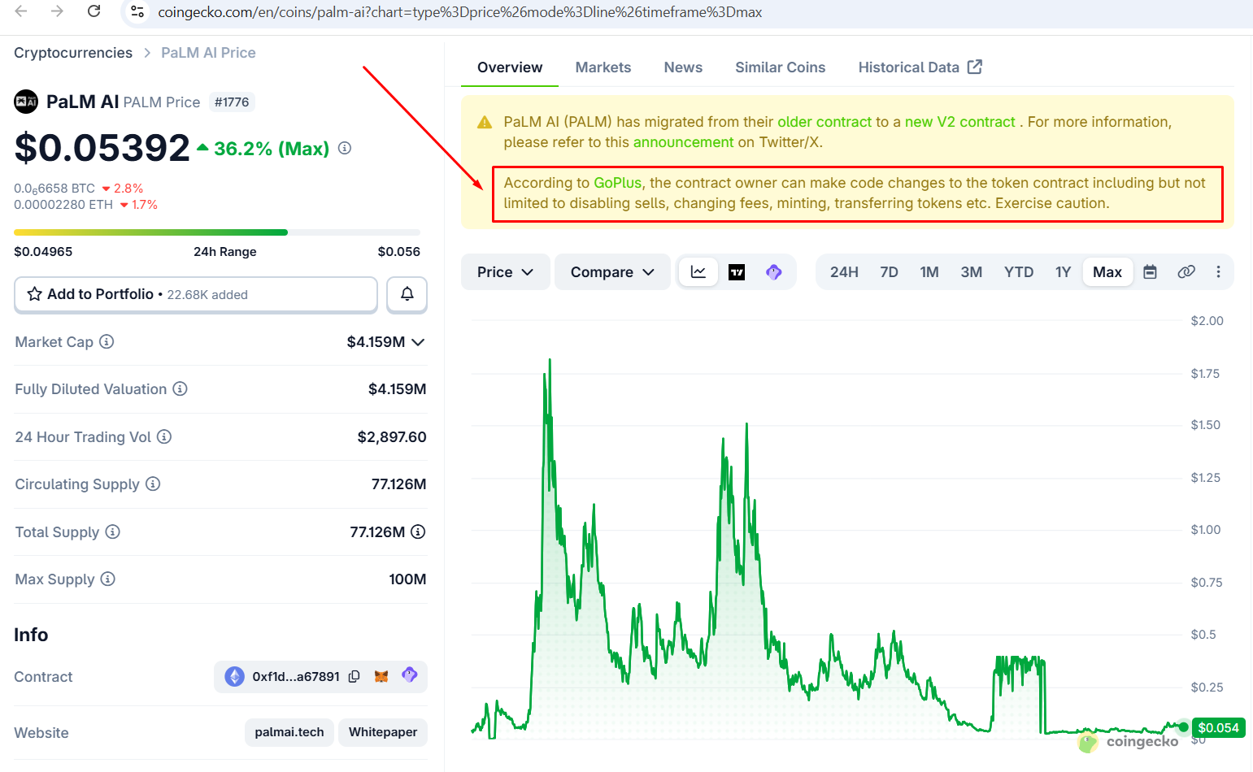Click Add to Portfolio button

pos(196,294)
